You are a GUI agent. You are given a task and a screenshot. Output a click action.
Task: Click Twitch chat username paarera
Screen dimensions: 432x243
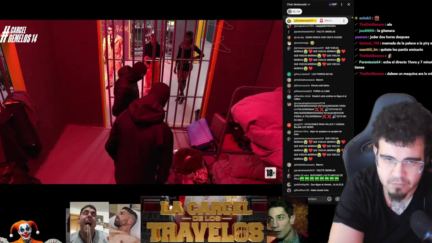tap(361, 37)
